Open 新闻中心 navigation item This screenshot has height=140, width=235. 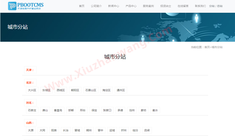(x=114, y=6)
